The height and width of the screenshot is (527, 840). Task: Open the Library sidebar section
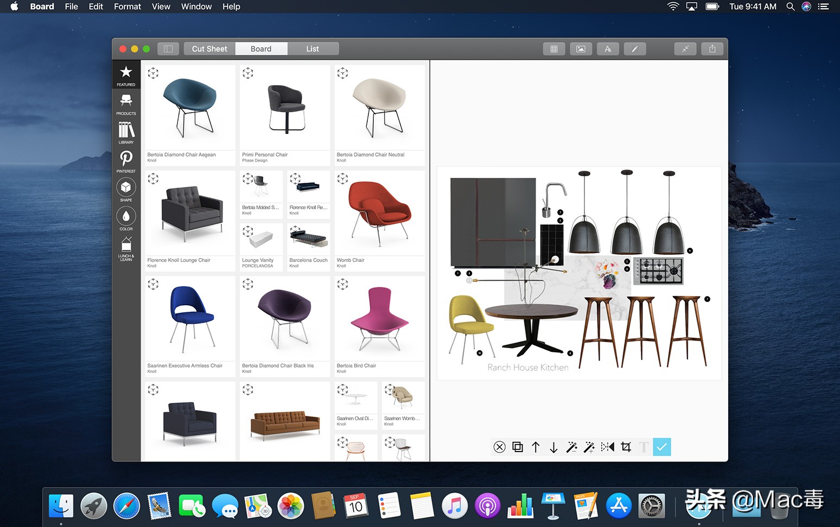[x=126, y=133]
